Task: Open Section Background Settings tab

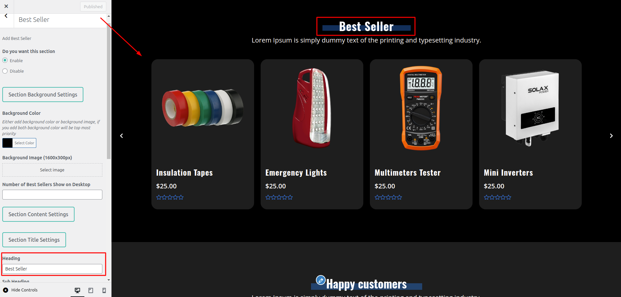Action: 43,95
